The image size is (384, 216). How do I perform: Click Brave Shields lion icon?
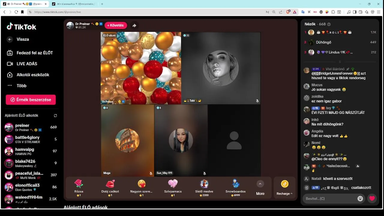coord(288,12)
